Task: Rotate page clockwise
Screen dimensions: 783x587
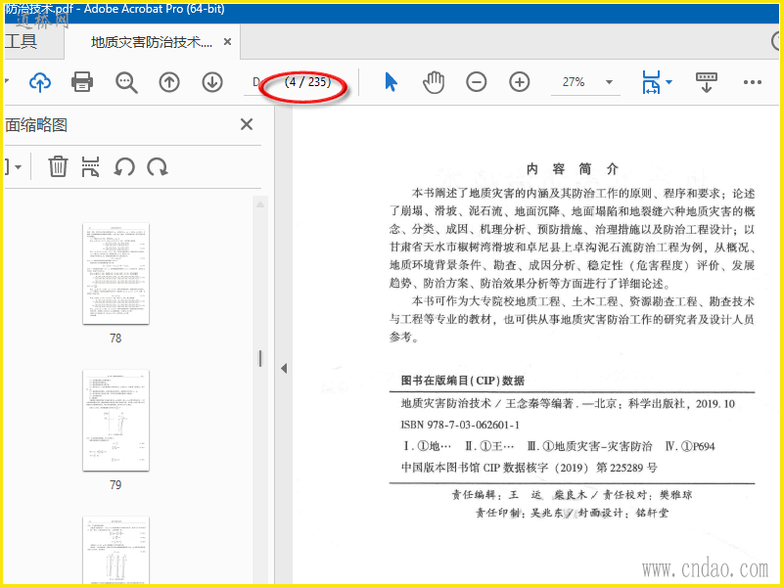Action: click(158, 166)
